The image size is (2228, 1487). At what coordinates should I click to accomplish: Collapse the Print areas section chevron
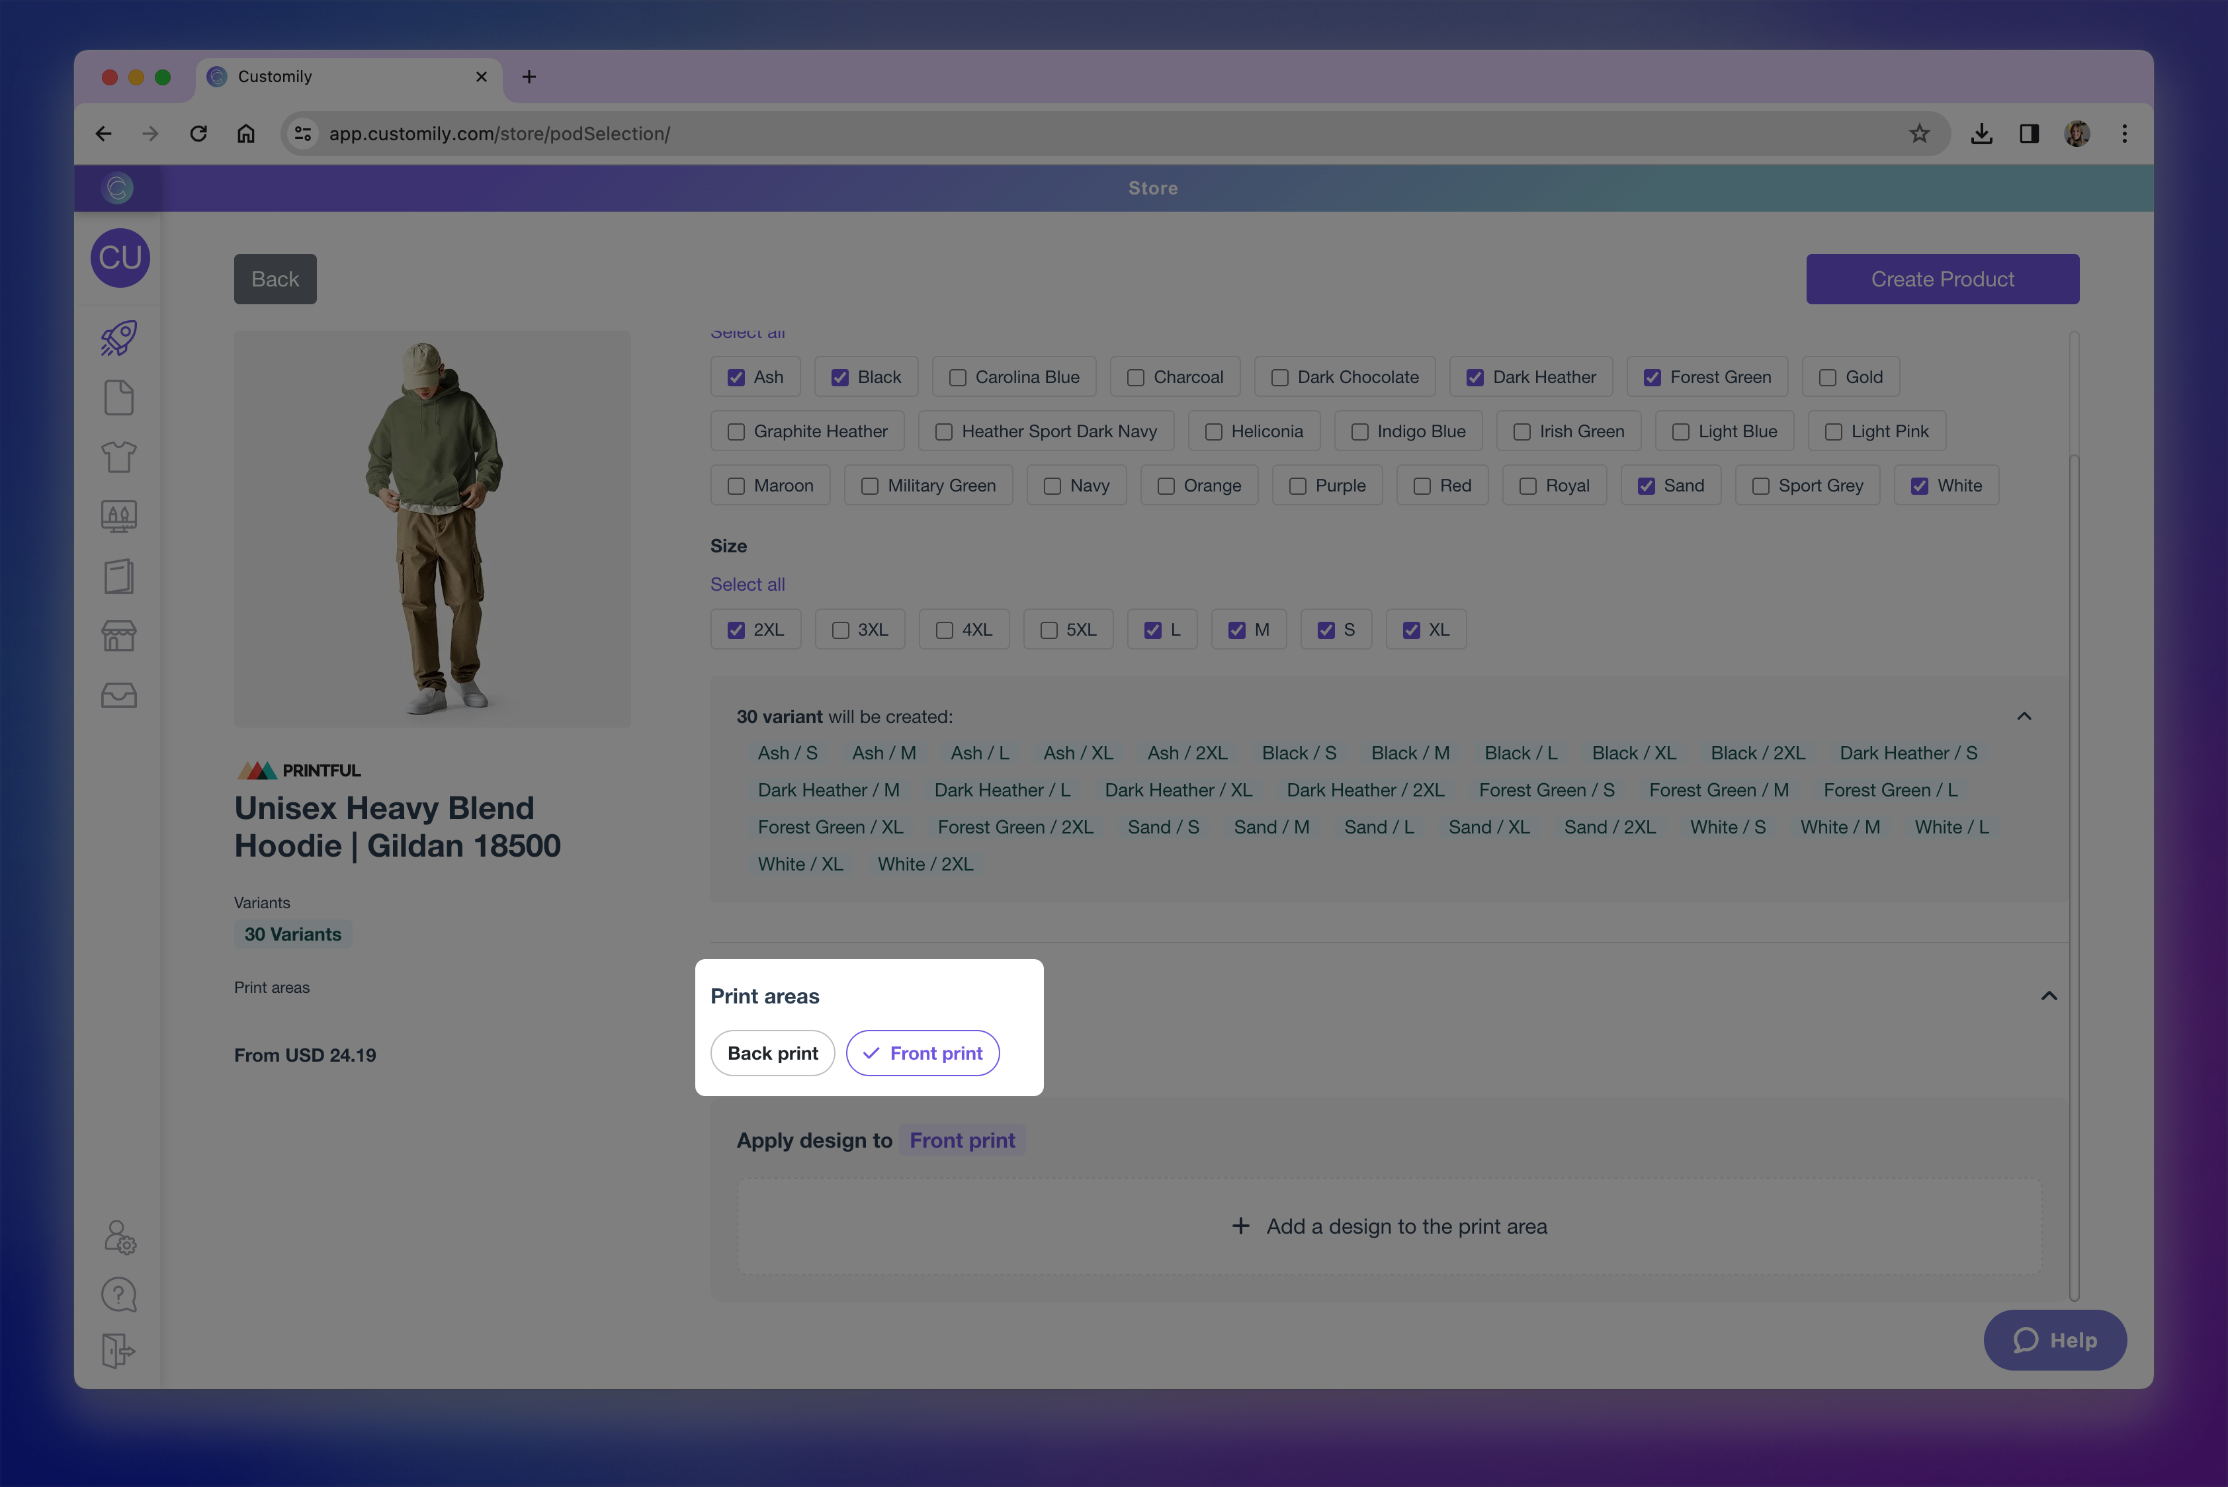tap(2049, 996)
